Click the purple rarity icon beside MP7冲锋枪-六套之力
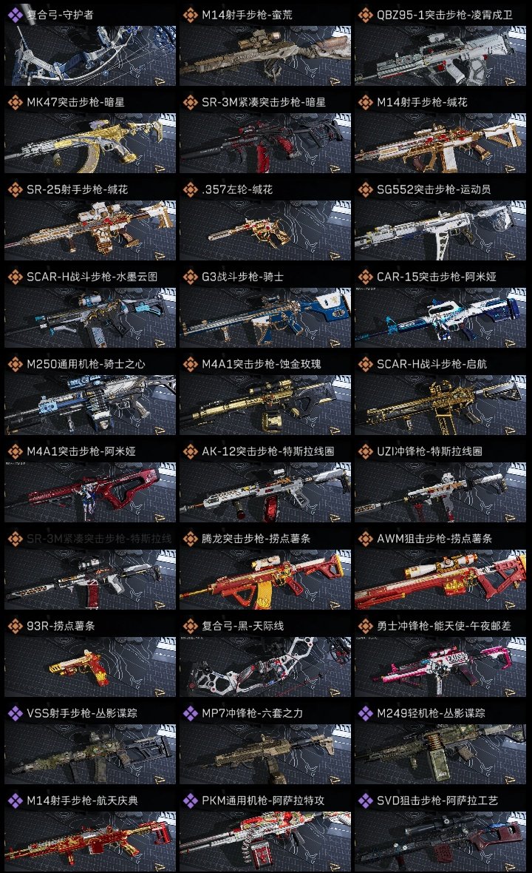The image size is (532, 873). (191, 713)
